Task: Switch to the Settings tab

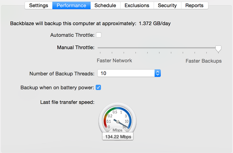Action: pyautogui.click(x=39, y=6)
